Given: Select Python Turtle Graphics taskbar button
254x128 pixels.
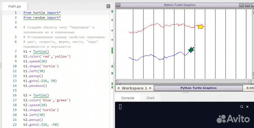Looking at the screenshot, I should [x=198, y=88].
